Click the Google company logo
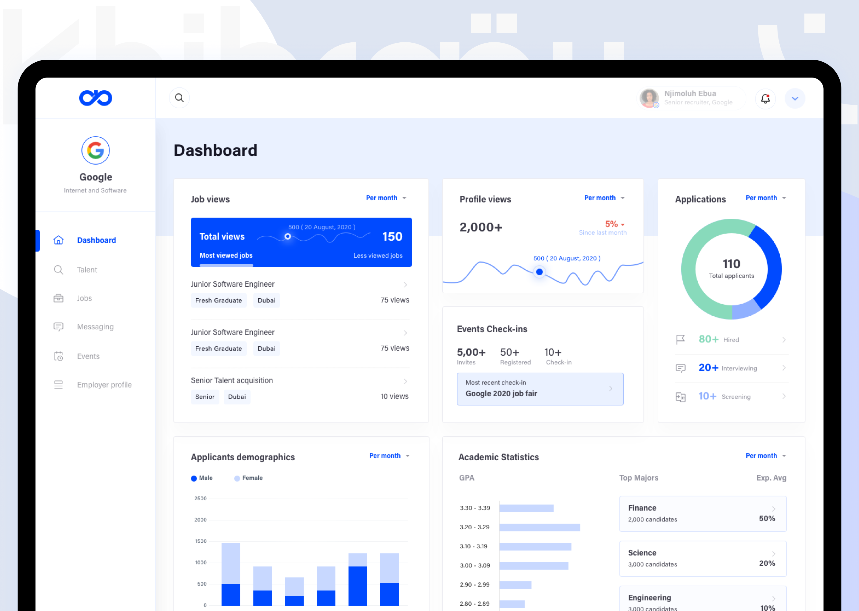 coord(95,150)
